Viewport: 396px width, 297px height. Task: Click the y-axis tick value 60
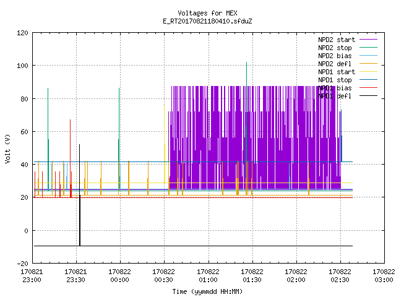click(24, 132)
